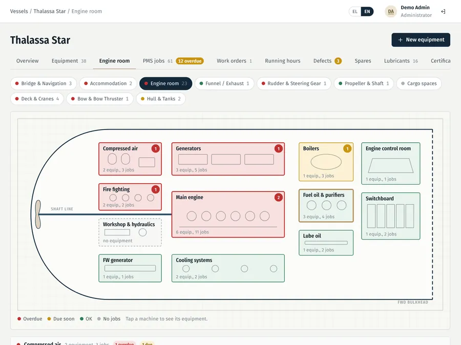This screenshot has width=461, height=345.
Task: Switch to the Equipment tab
Action: 69,61
